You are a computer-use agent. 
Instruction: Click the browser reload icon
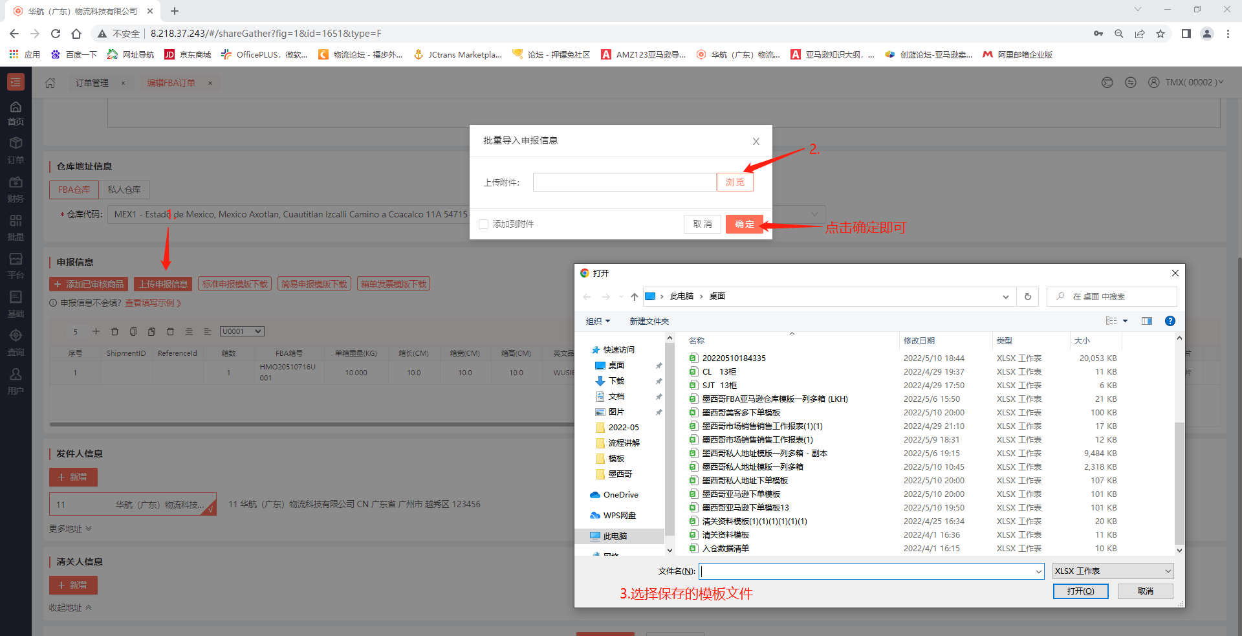click(56, 34)
